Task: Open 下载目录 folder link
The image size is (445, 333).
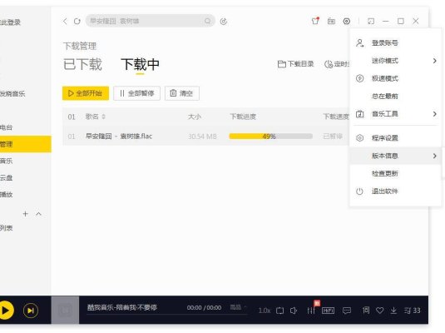Action: [x=295, y=64]
